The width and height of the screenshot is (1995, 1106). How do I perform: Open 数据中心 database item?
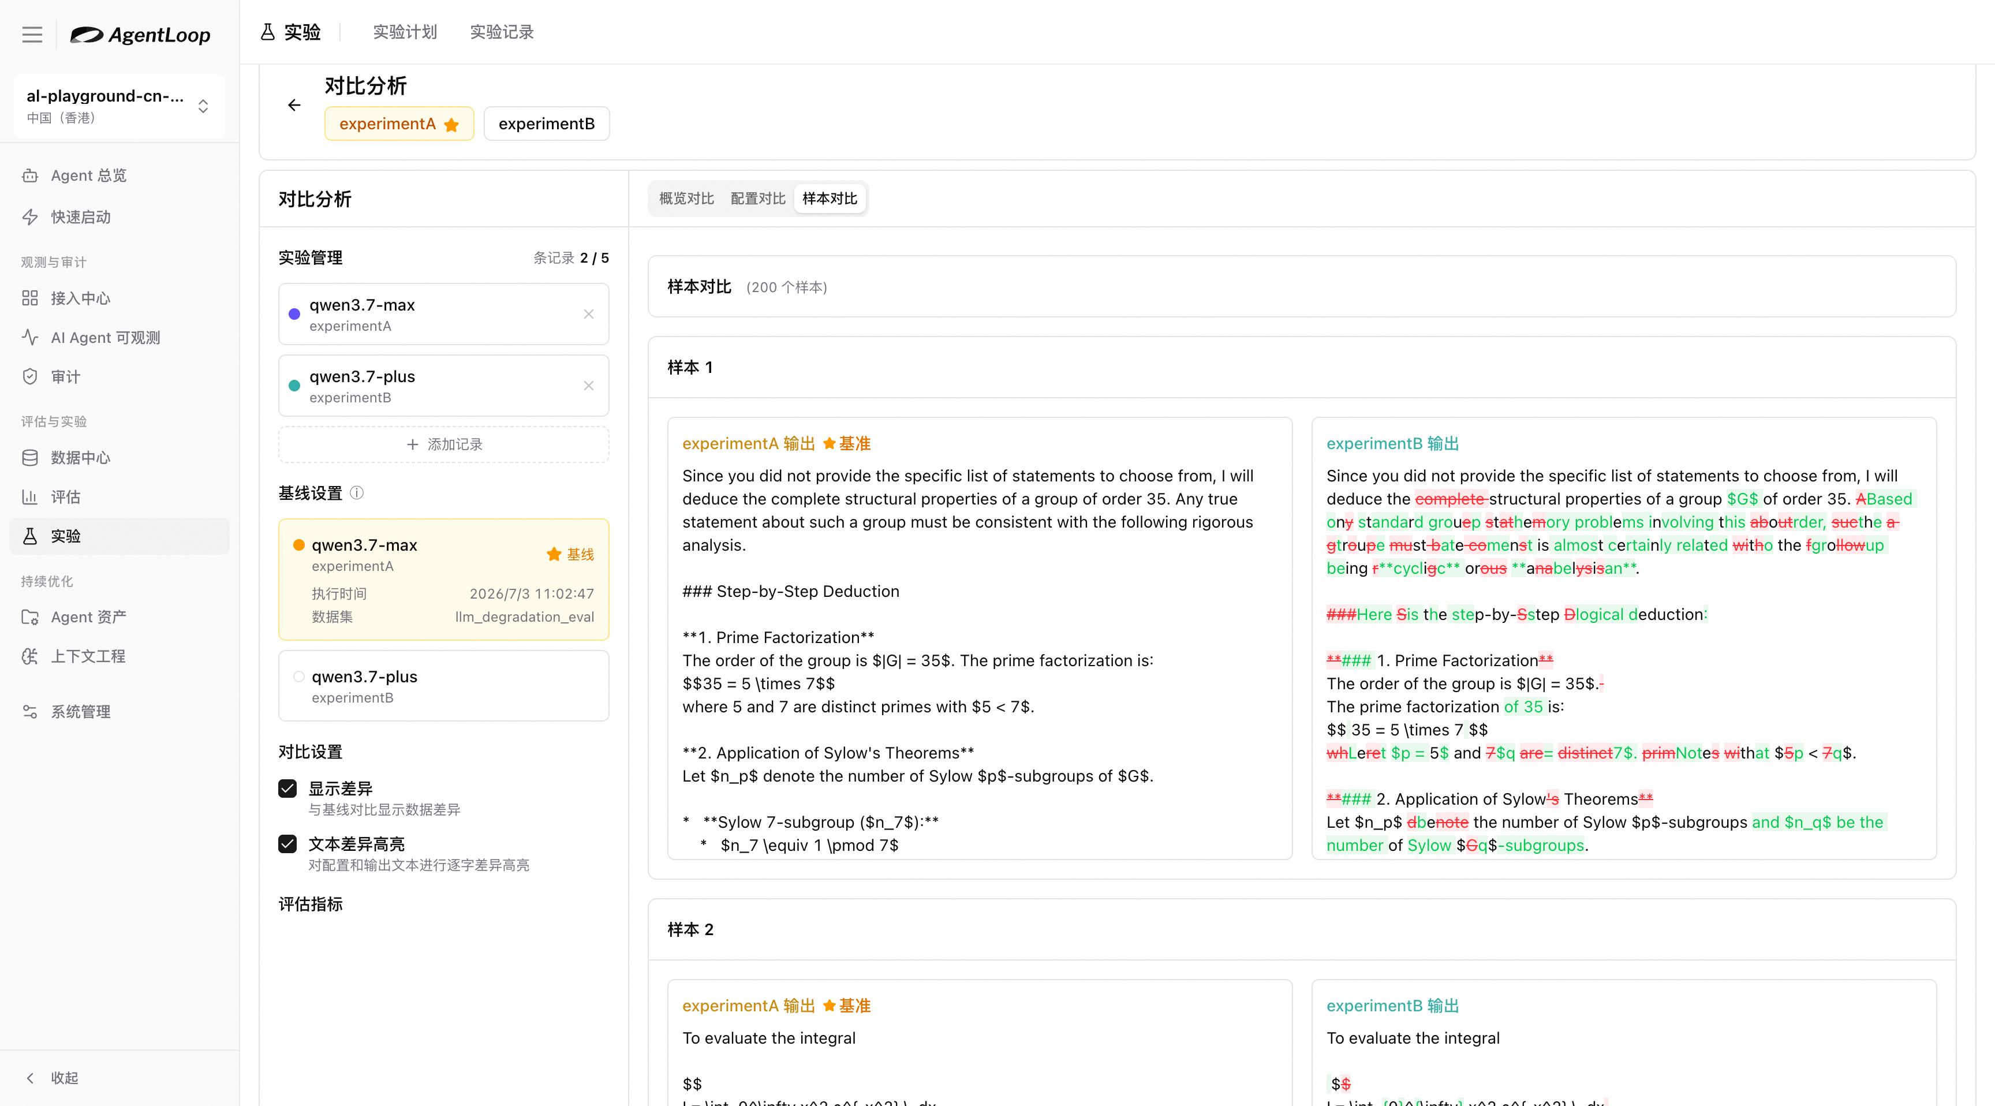(119, 458)
